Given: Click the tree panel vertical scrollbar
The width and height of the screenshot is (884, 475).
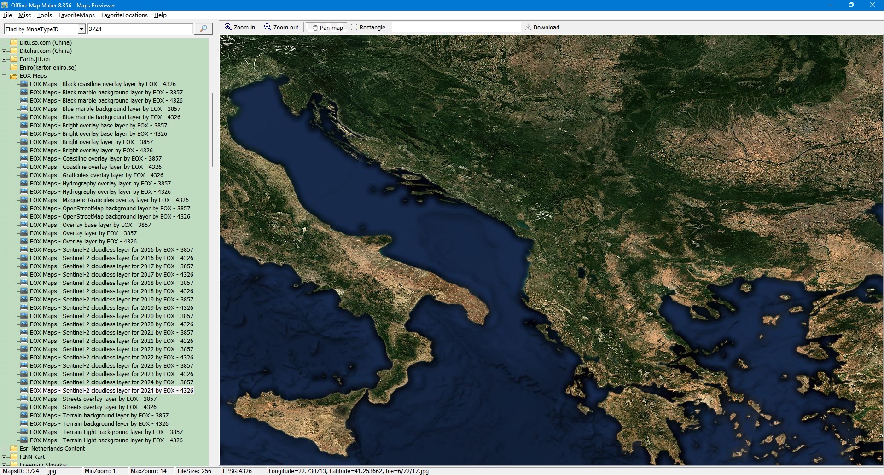Looking at the screenshot, I should tap(212, 129).
